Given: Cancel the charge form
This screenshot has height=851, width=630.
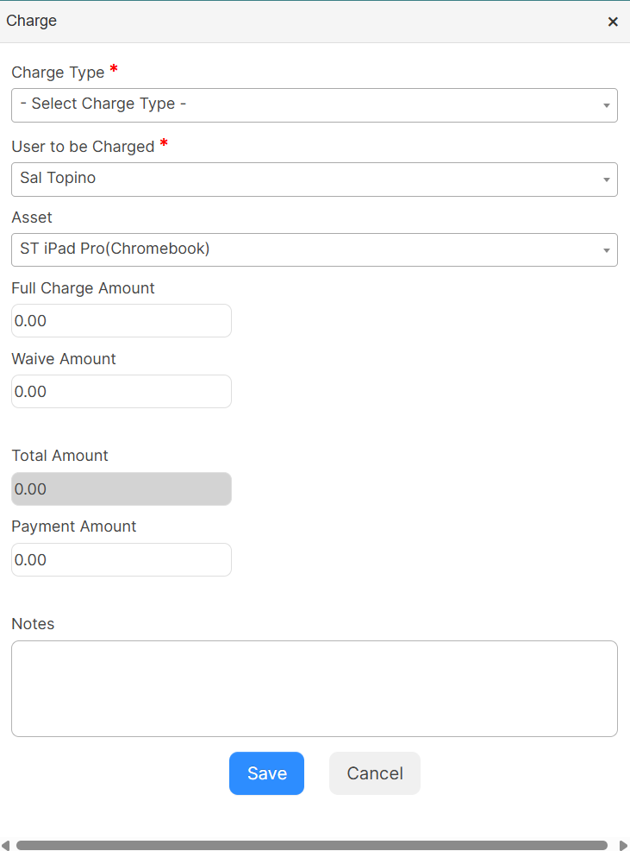Looking at the screenshot, I should (x=375, y=773).
